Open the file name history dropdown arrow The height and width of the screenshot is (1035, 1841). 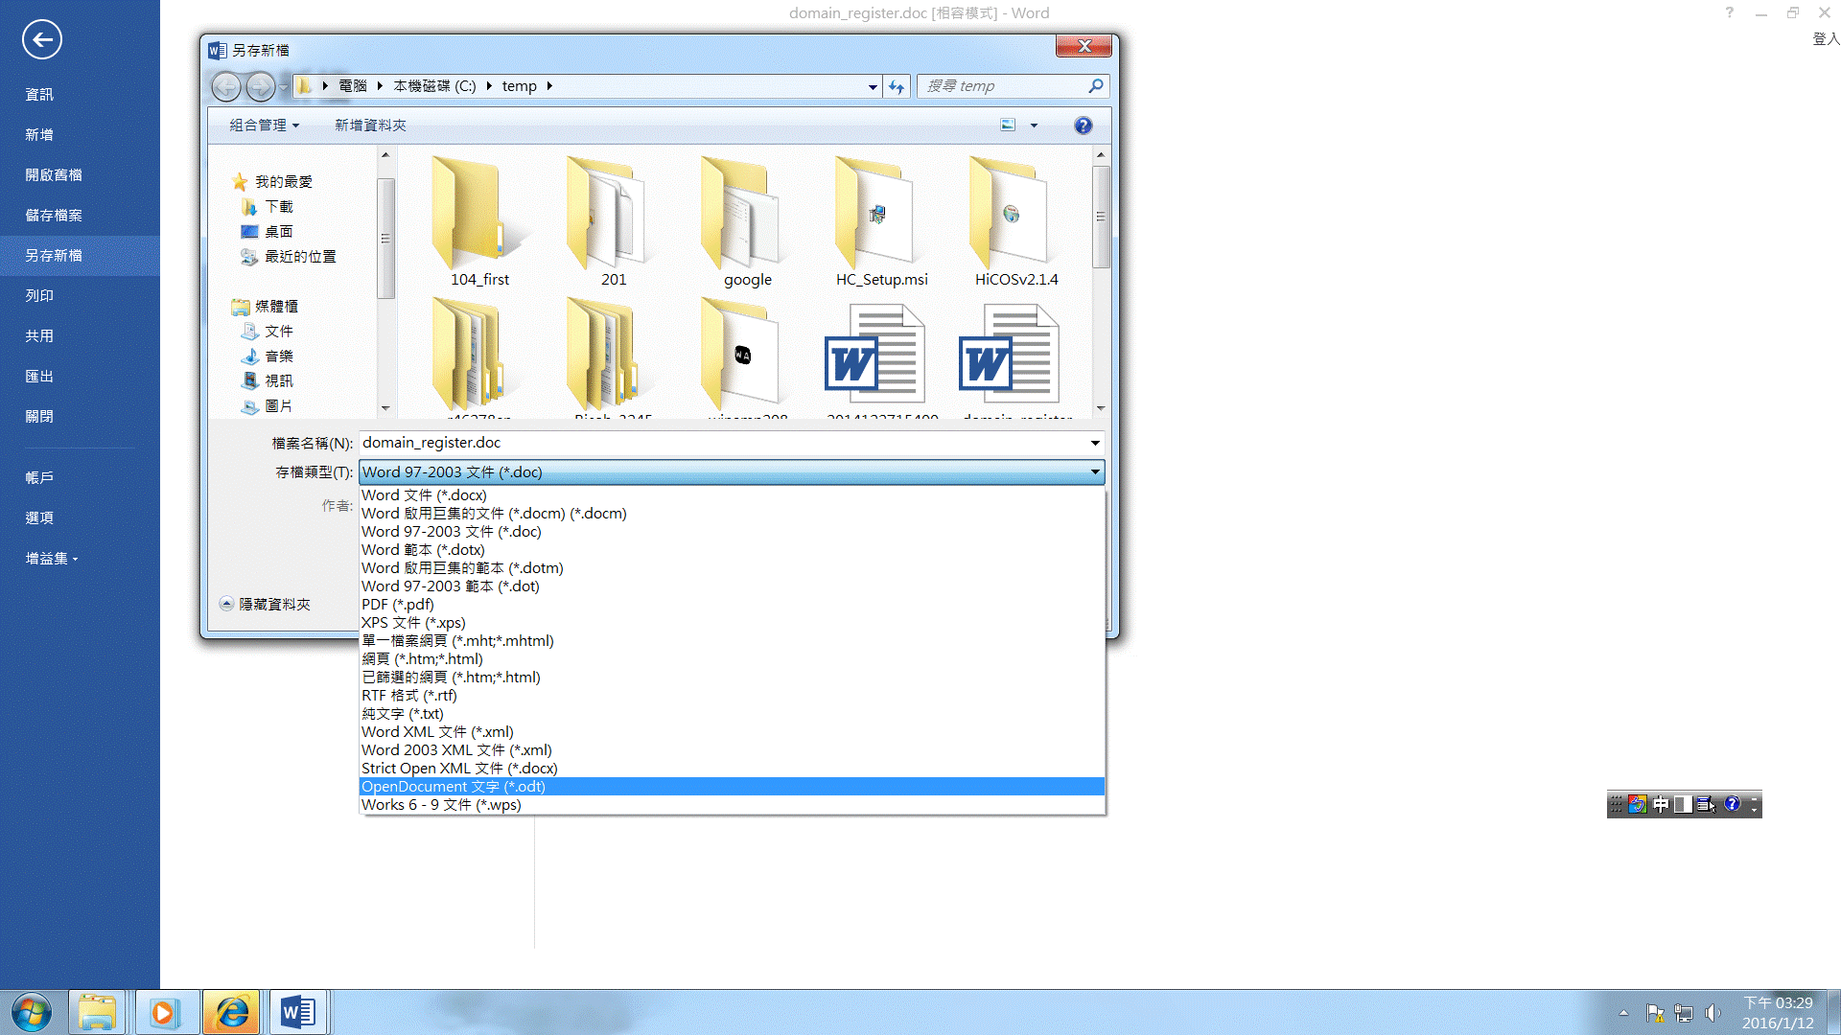tap(1094, 443)
